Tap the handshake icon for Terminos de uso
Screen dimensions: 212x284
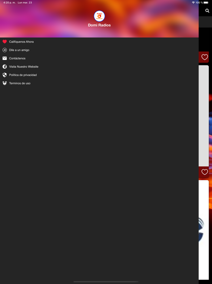pos(5,83)
